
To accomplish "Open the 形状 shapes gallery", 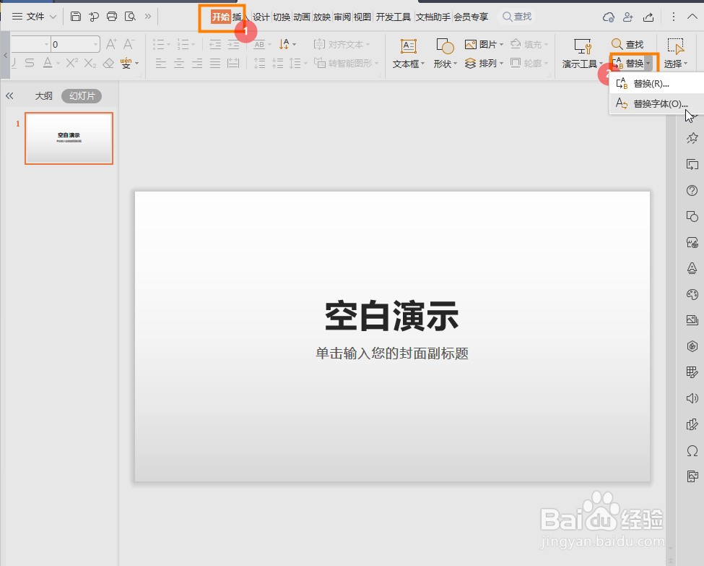I will [x=445, y=53].
